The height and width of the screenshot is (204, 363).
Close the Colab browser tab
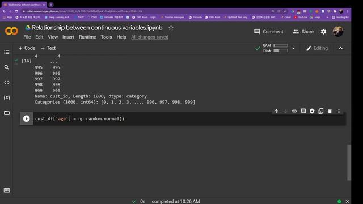click(x=44, y=5)
